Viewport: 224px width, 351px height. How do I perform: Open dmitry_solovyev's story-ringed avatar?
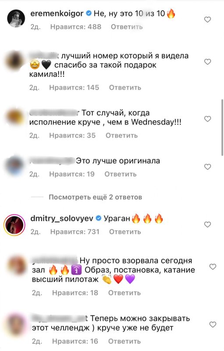pyautogui.click(x=14, y=225)
